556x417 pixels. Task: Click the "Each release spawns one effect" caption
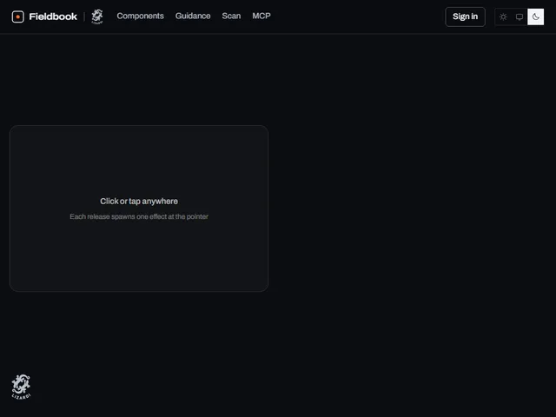point(139,216)
